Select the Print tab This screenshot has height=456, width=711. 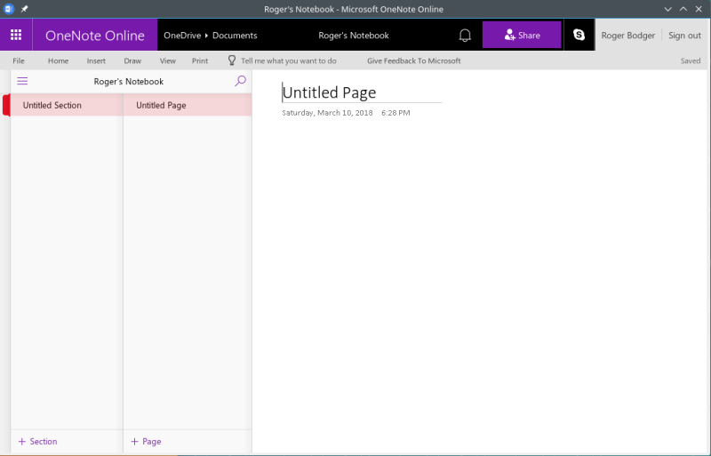(199, 60)
